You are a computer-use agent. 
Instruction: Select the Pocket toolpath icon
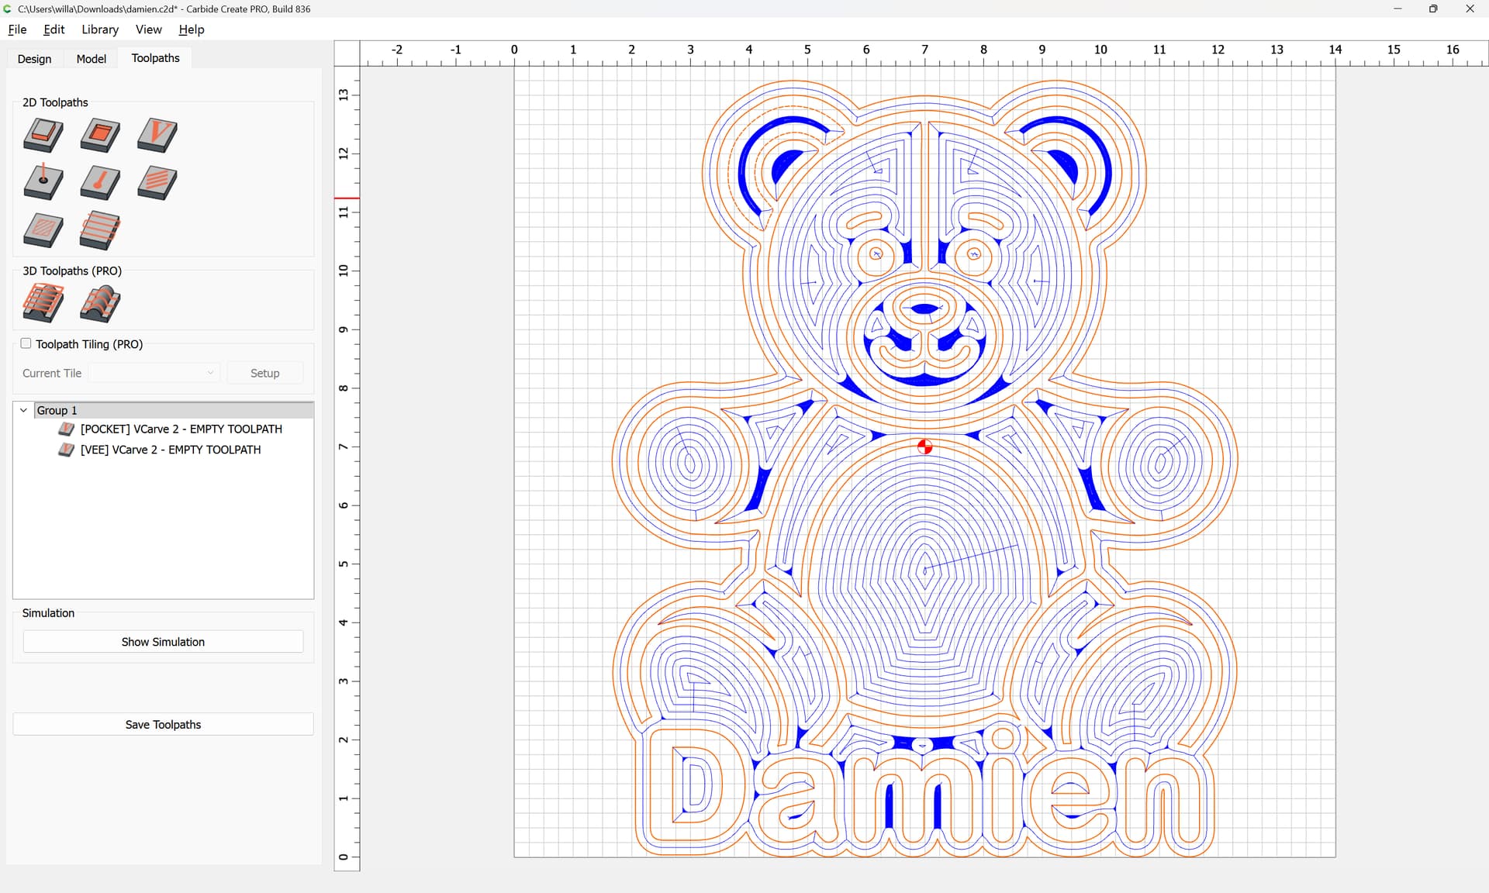click(x=100, y=135)
